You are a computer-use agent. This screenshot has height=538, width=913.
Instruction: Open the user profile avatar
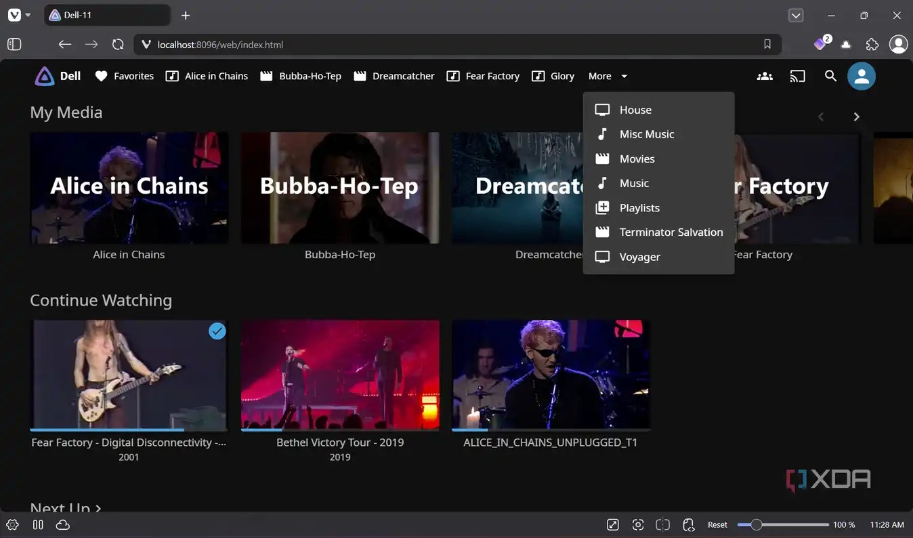[x=862, y=76]
